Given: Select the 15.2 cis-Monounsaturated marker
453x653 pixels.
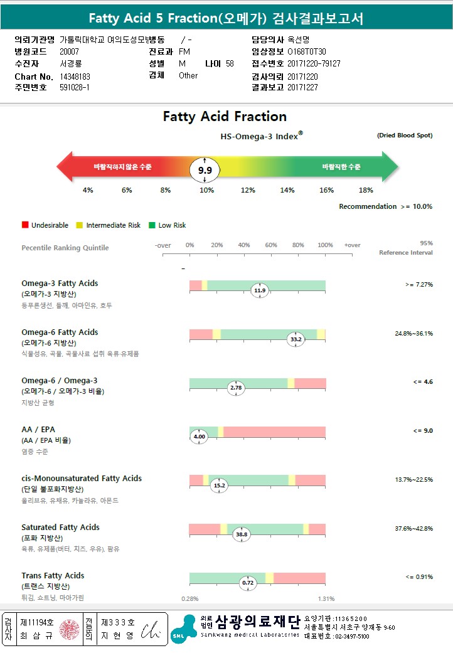Looking at the screenshot, I should [220, 485].
